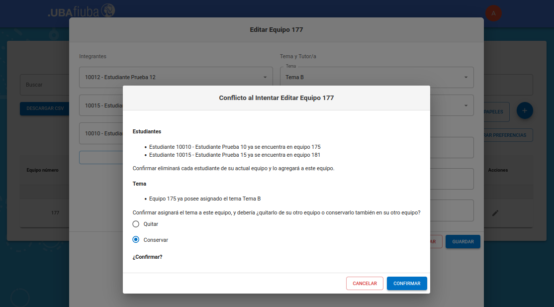
Task: Open the partially hidden 10015 student dropdown
Action: [x=101, y=105]
